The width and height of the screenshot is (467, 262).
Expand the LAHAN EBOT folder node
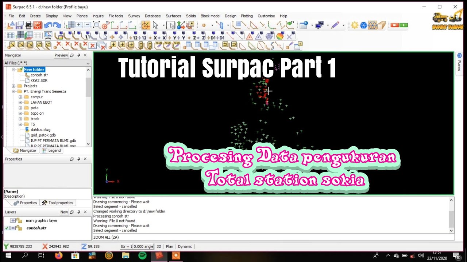point(20,102)
